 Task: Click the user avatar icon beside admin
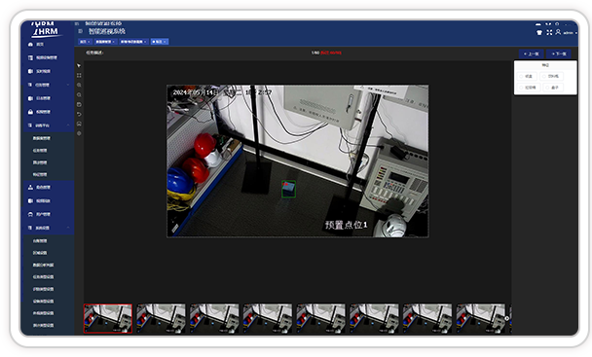coord(558,32)
